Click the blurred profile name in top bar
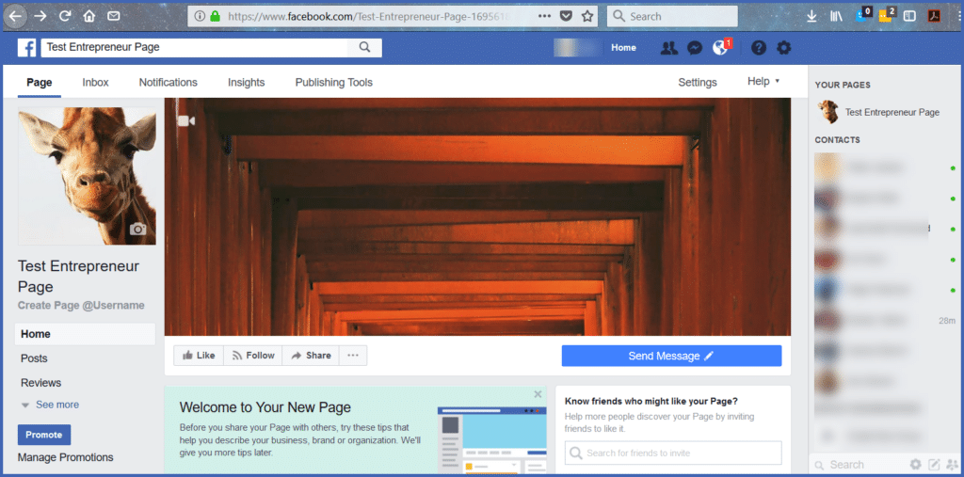This screenshot has width=964, height=477. (x=577, y=47)
